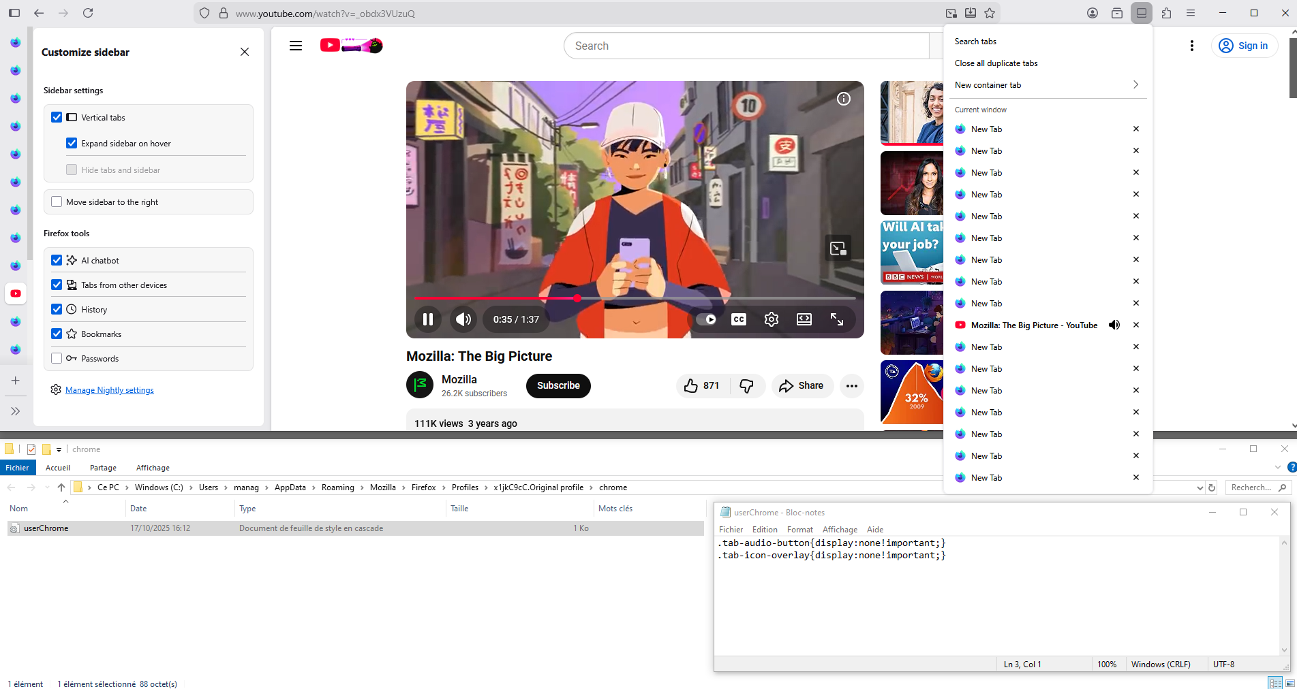Uncheck the Vertical tabs checkbox
Image resolution: width=1297 pixels, height=689 pixels.
(57, 118)
